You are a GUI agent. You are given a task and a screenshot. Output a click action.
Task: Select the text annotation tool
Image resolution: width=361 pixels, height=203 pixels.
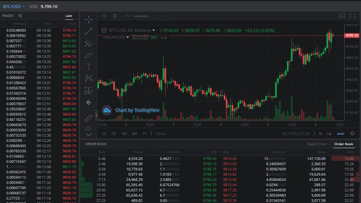(89, 67)
